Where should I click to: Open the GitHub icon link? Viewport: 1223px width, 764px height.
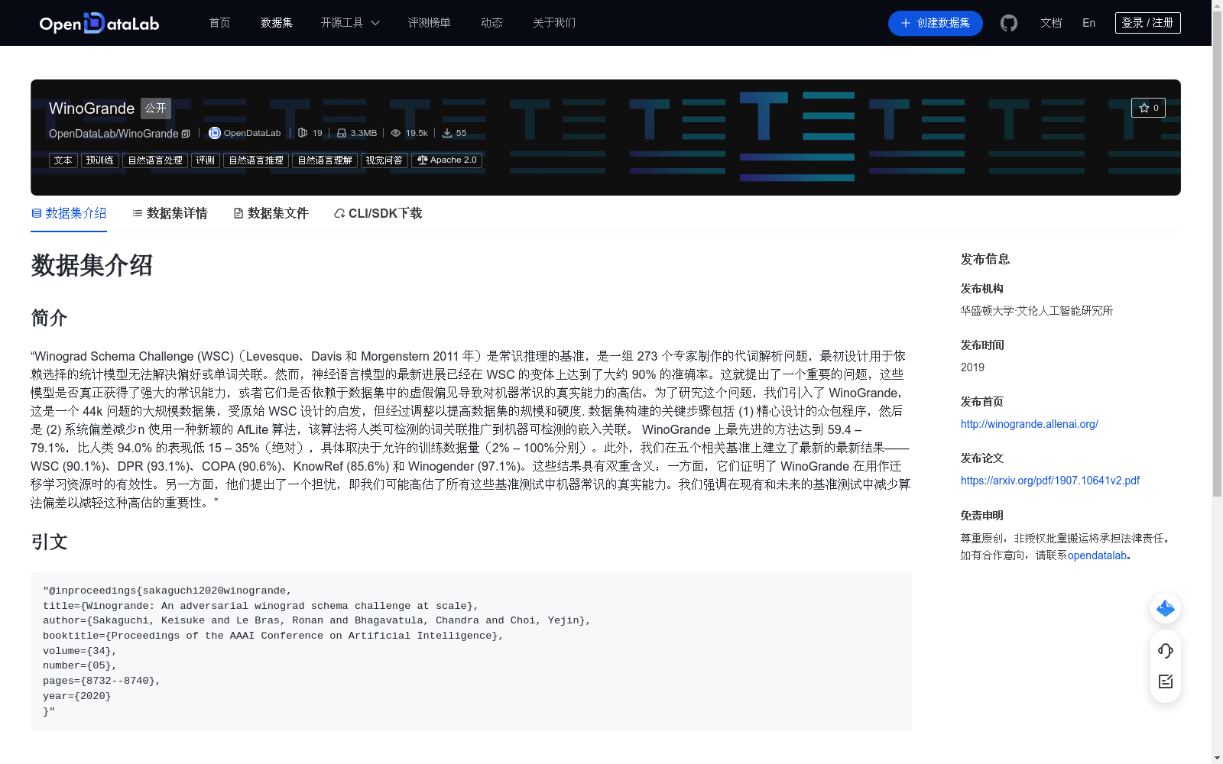pyautogui.click(x=1009, y=23)
